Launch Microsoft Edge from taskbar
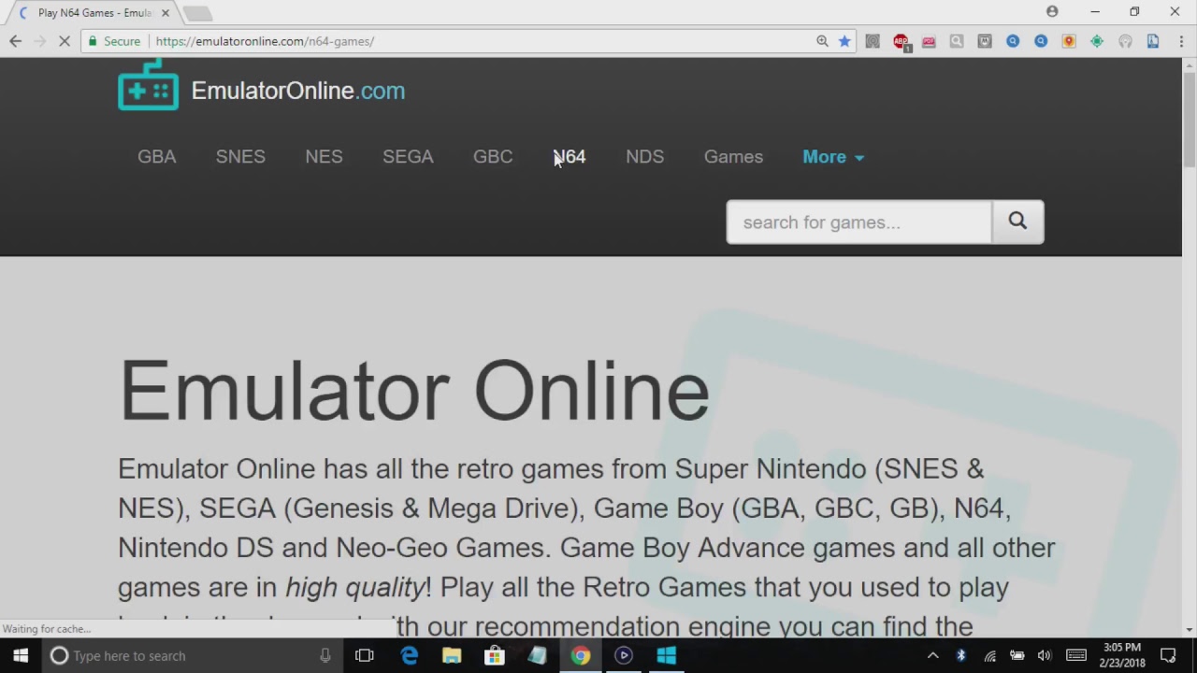Viewport: 1197px width, 673px height. pyautogui.click(x=410, y=655)
